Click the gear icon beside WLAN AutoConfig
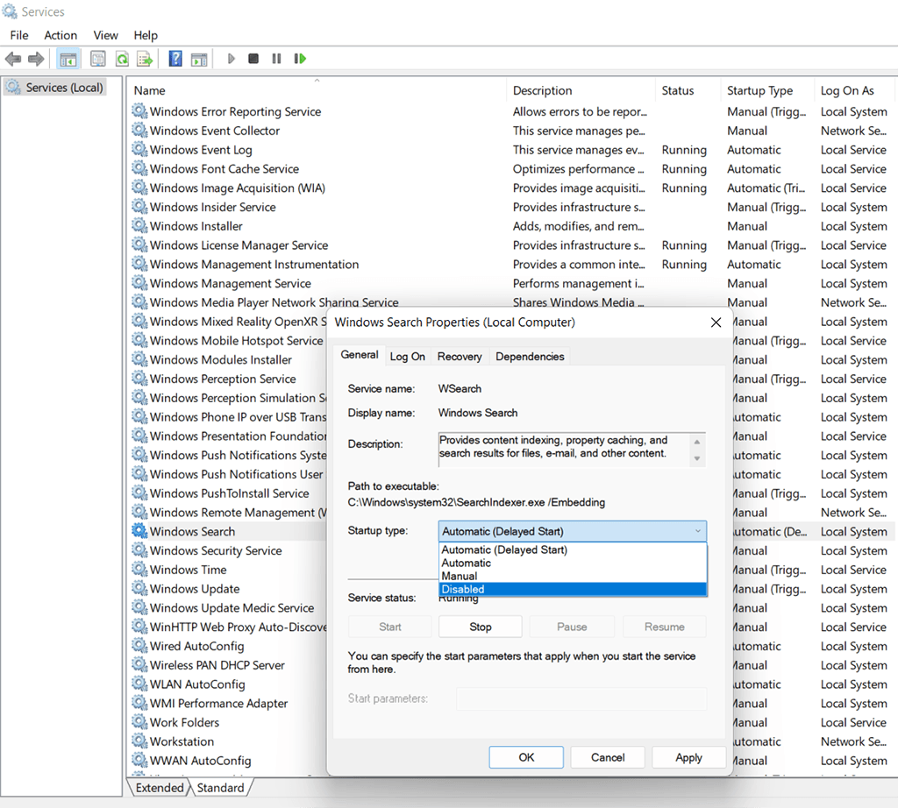The image size is (898, 808). [x=139, y=684]
